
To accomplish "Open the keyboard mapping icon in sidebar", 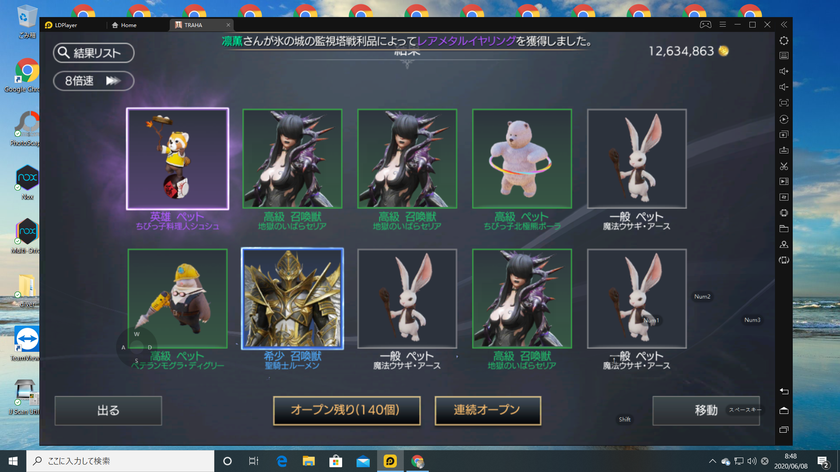I will point(784,56).
